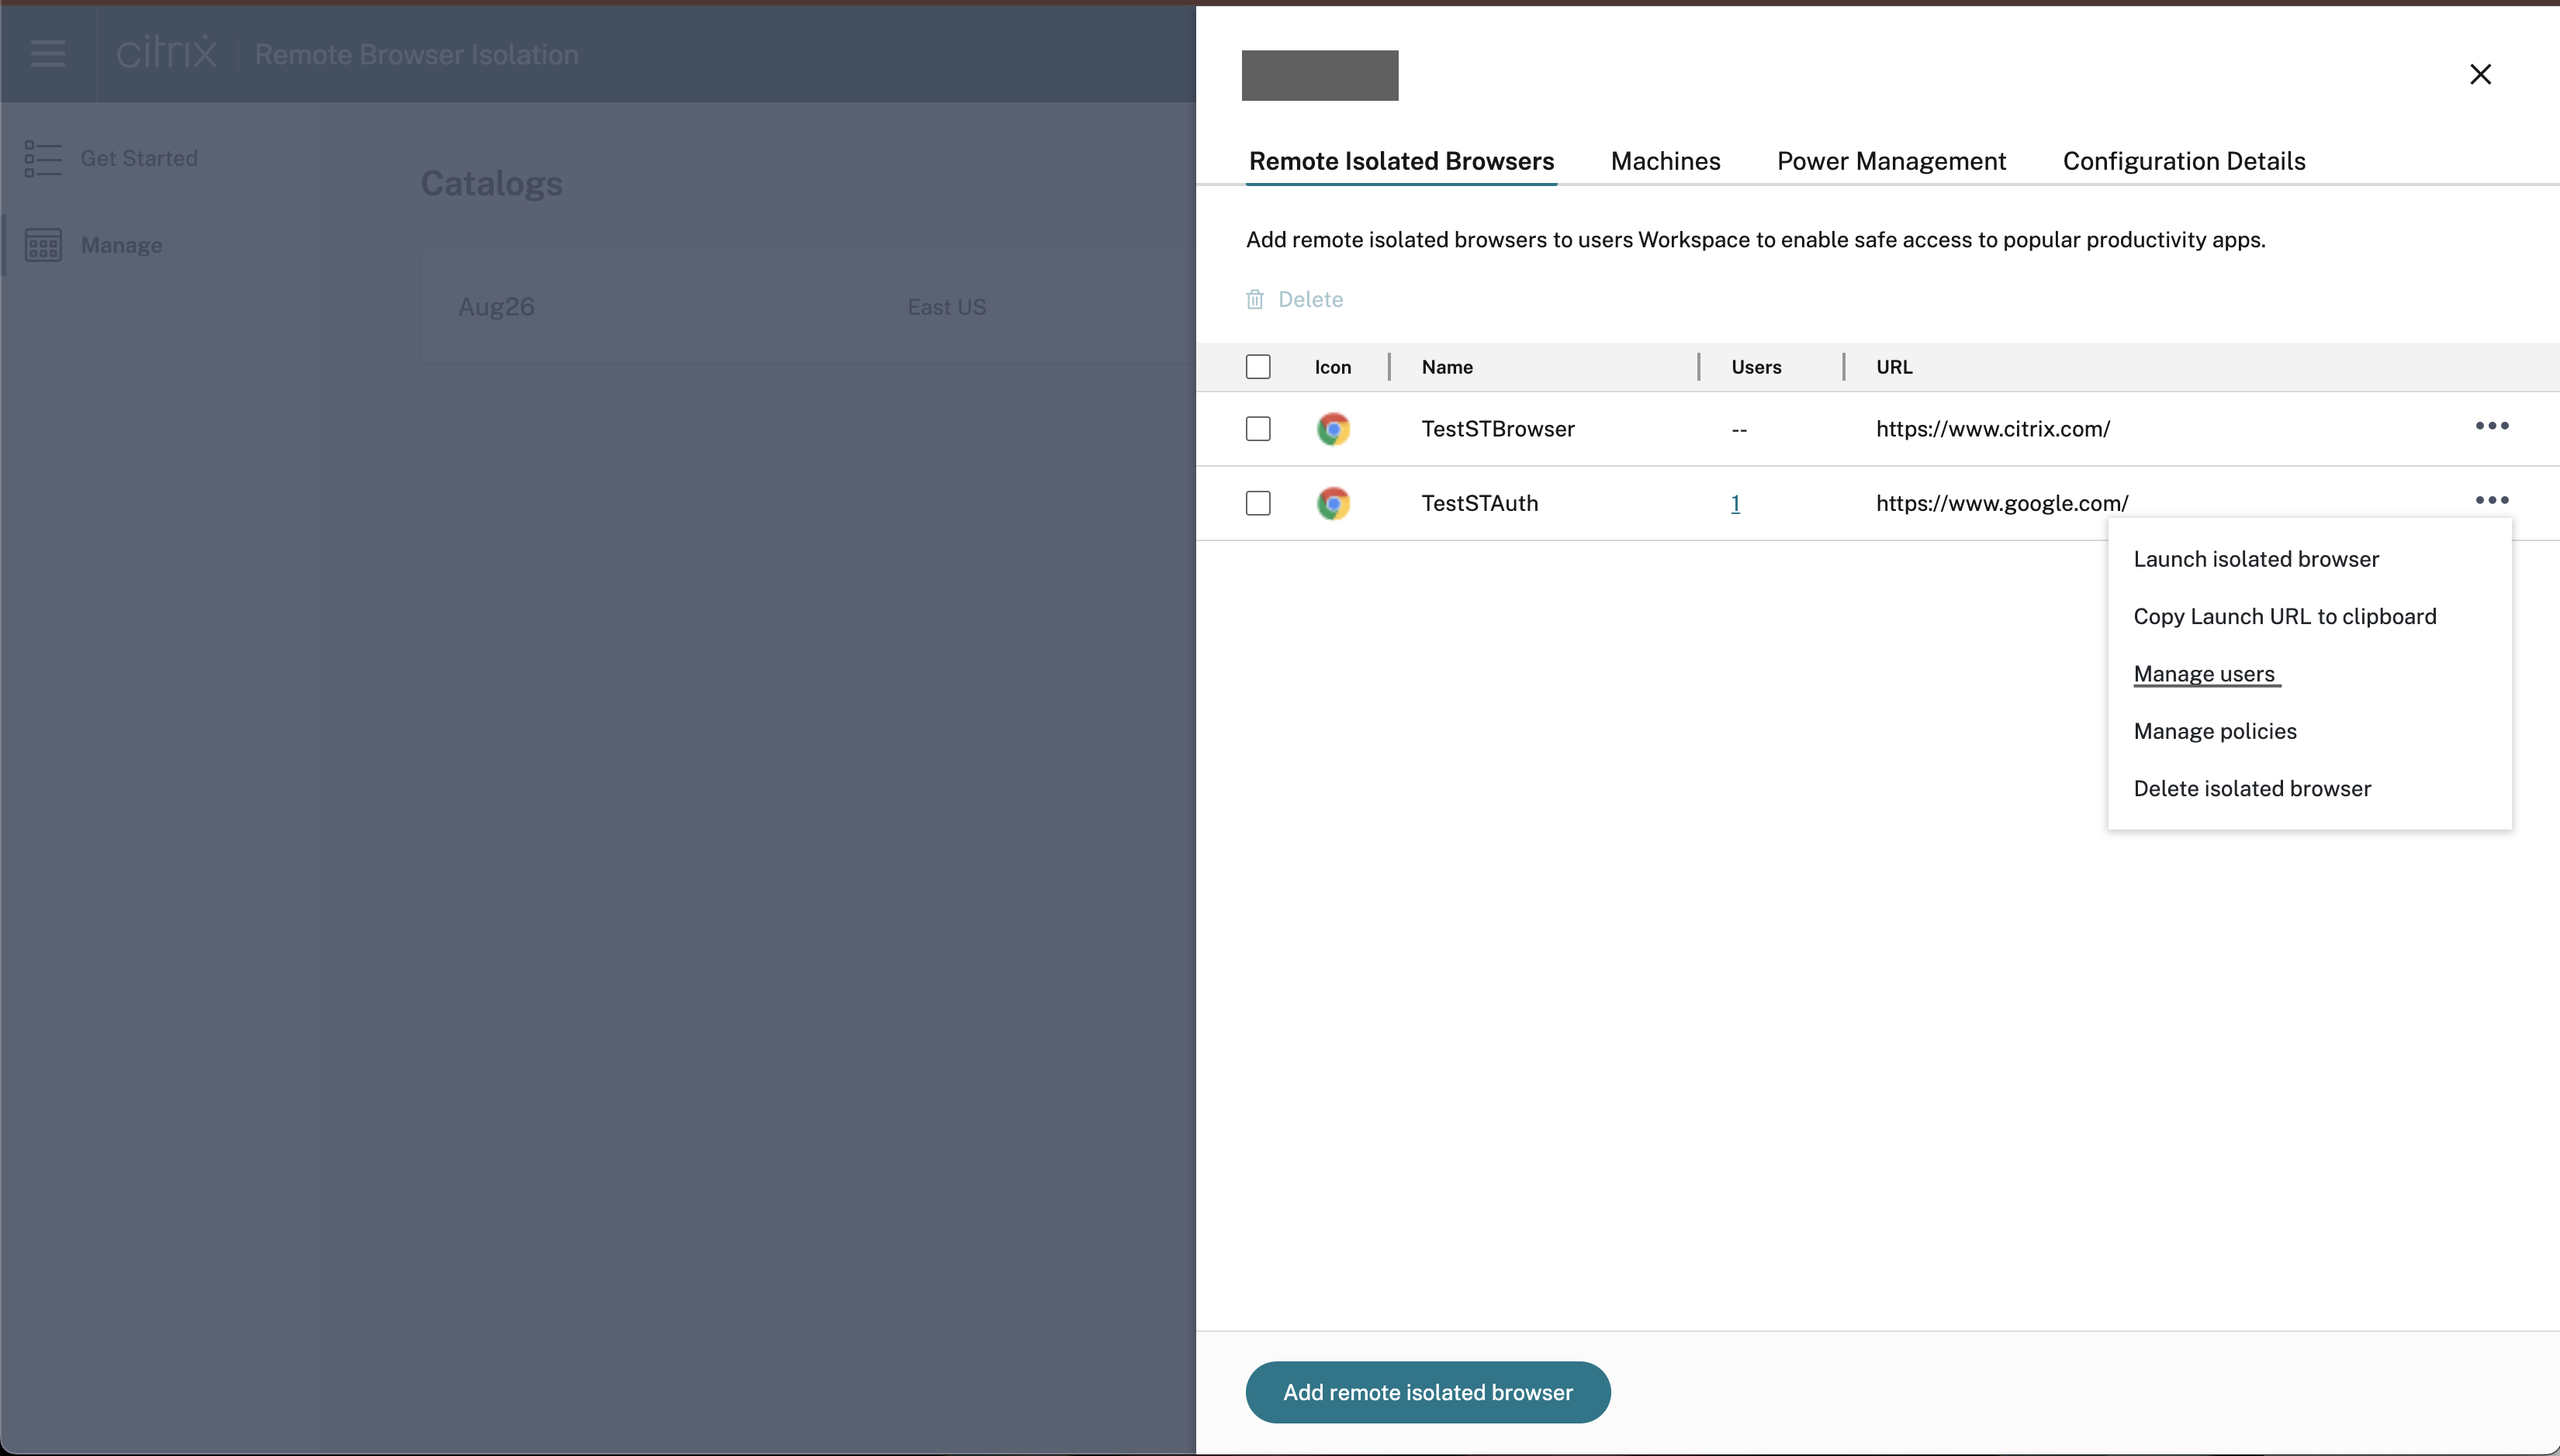Toggle checkbox for TestSTAuth row
The image size is (2560, 1456).
1258,502
